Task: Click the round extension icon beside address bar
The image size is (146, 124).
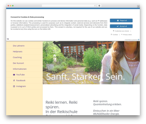Action: click(x=99, y=6)
